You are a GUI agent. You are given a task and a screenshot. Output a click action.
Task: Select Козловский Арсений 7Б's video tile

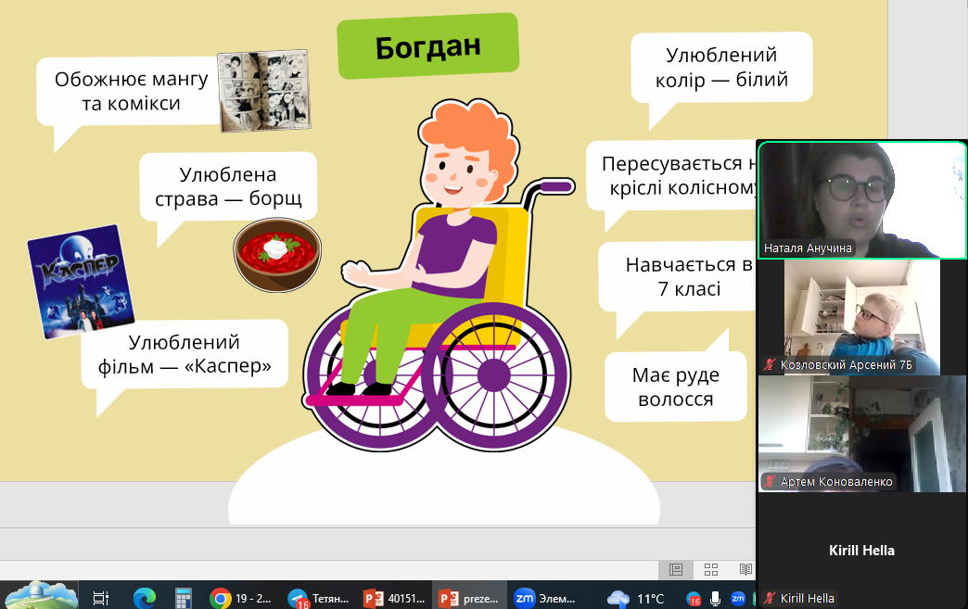(x=861, y=317)
